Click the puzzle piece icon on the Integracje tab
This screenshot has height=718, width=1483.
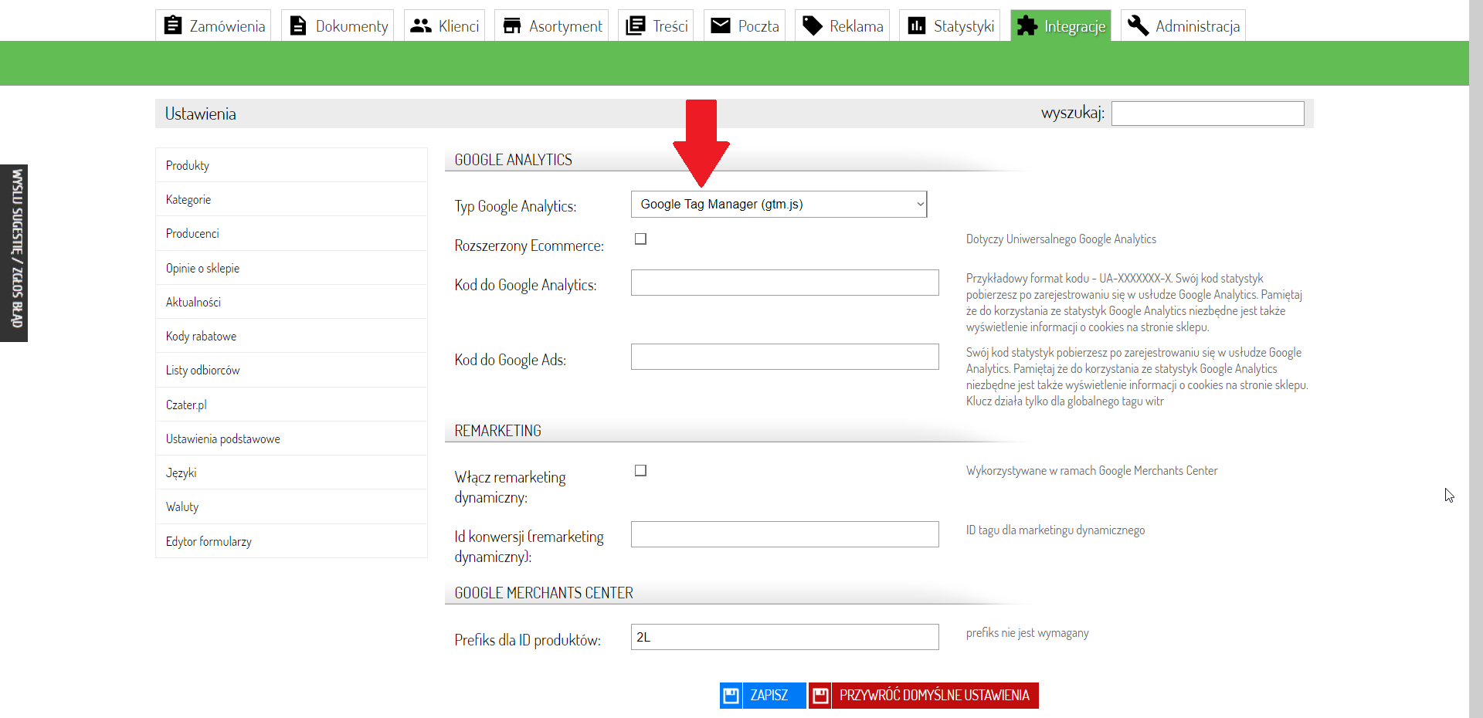click(x=1027, y=25)
